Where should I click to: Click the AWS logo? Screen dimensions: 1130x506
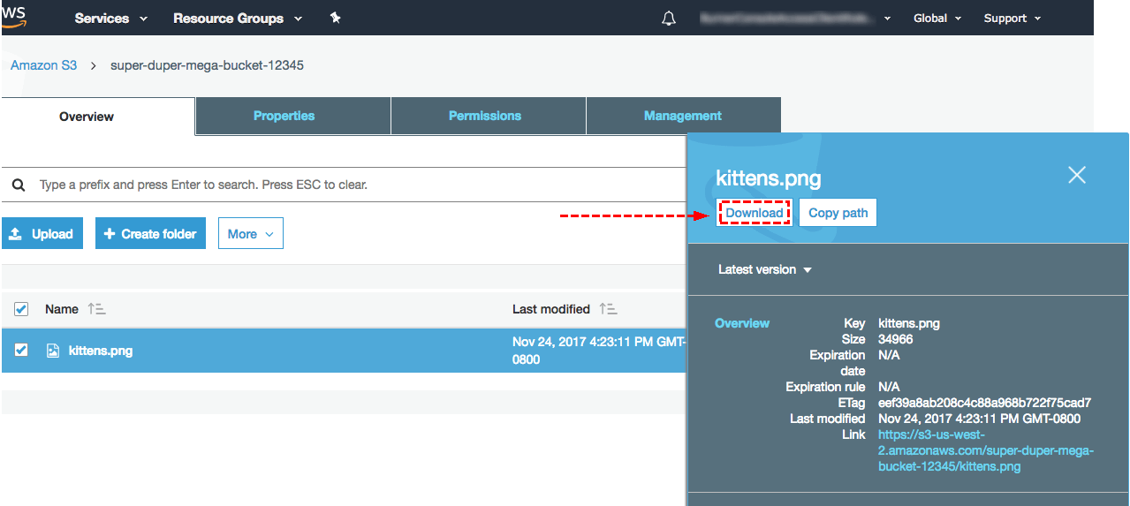pyautogui.click(x=12, y=16)
